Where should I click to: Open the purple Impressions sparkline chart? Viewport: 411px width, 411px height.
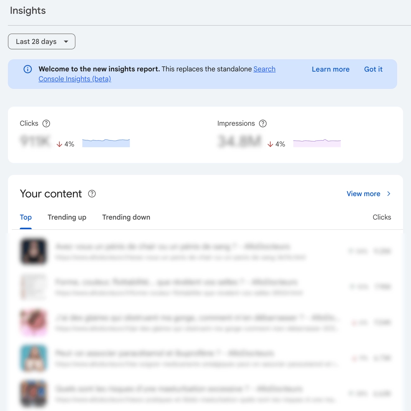click(x=317, y=143)
